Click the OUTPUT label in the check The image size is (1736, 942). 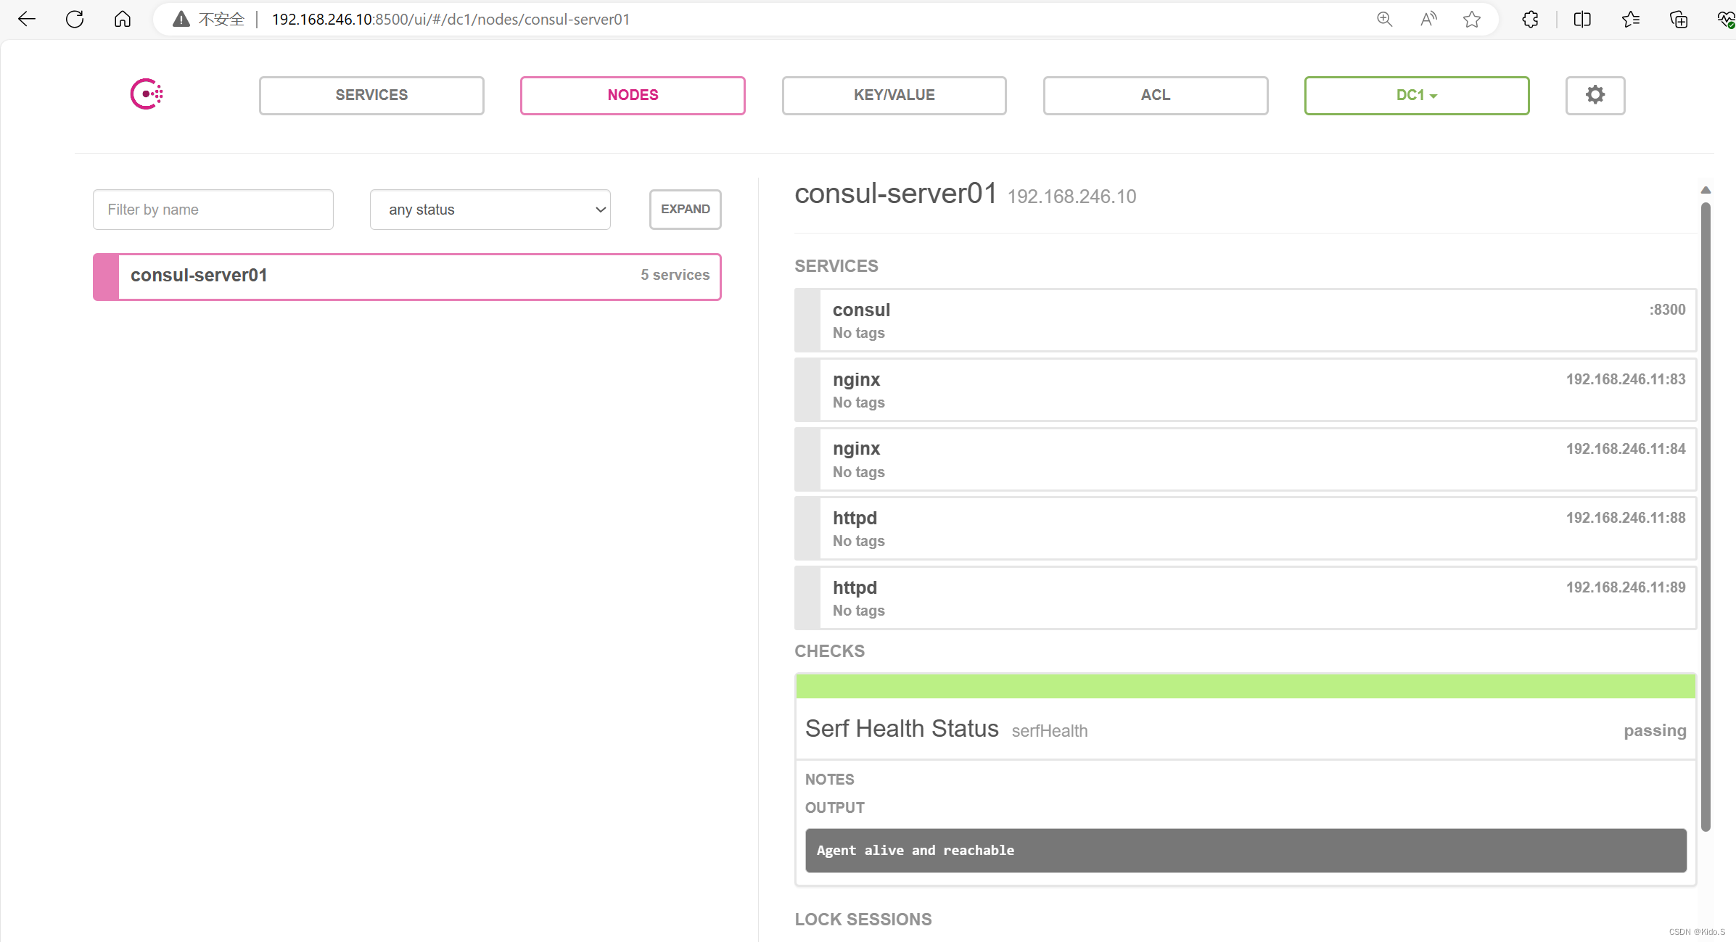pos(835,808)
